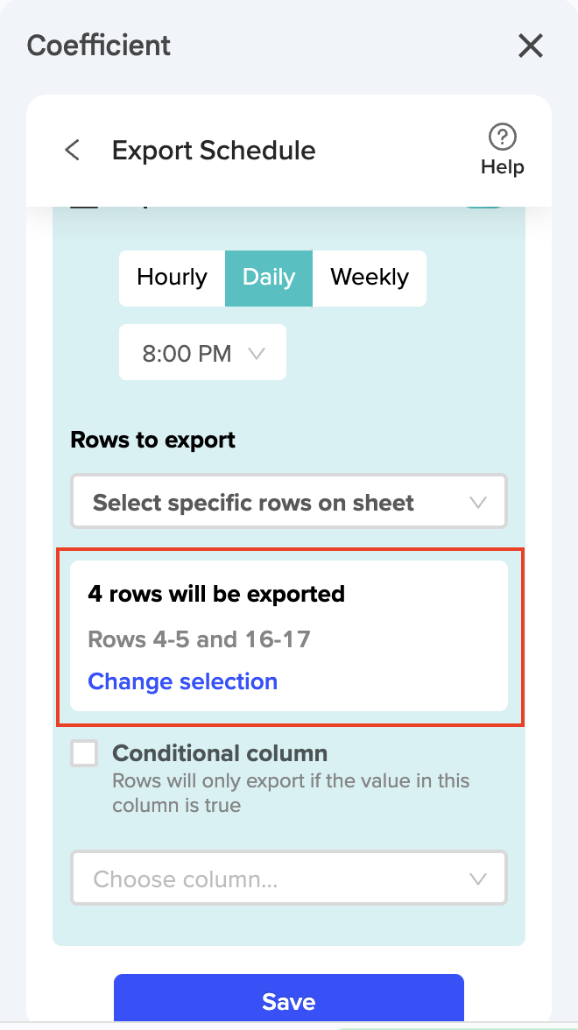
Task: Click the Change selection link
Action: click(182, 681)
